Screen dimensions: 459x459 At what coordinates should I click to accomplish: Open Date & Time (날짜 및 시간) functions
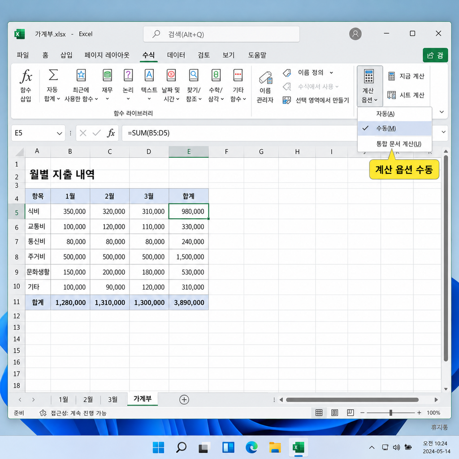point(171,86)
